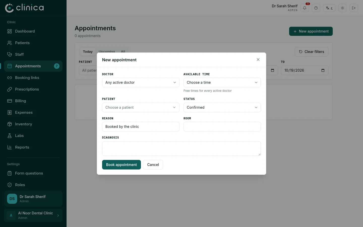
Task: Click the Labs flask icon
Action: (x=10, y=136)
